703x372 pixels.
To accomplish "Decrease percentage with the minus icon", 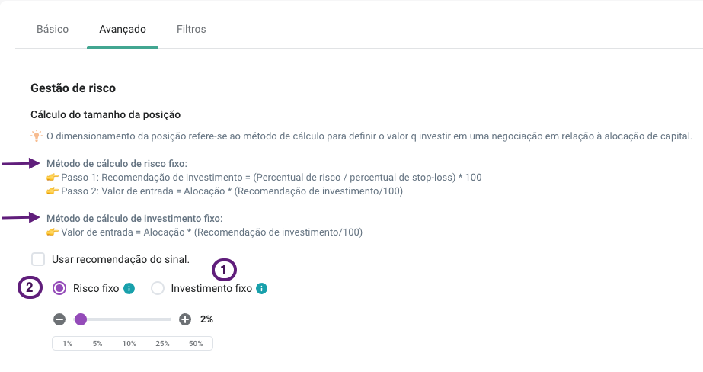I will [x=59, y=319].
